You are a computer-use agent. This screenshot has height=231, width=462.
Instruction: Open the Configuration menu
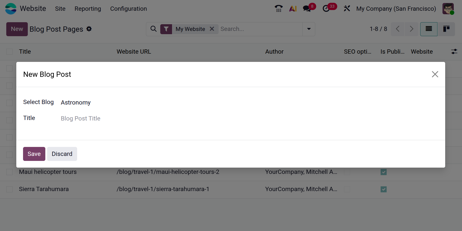(x=128, y=9)
